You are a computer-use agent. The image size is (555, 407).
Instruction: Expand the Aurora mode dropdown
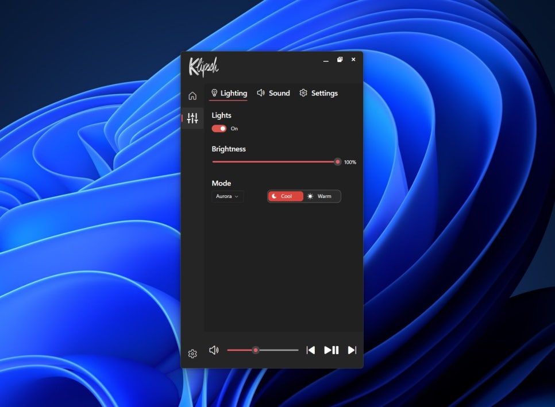(228, 196)
